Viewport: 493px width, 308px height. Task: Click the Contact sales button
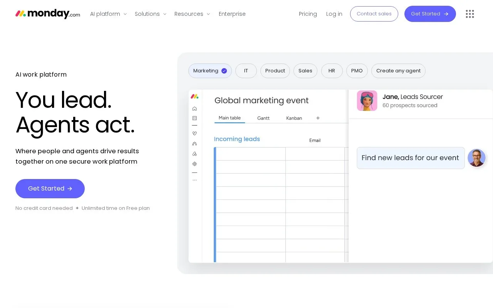pyautogui.click(x=374, y=14)
